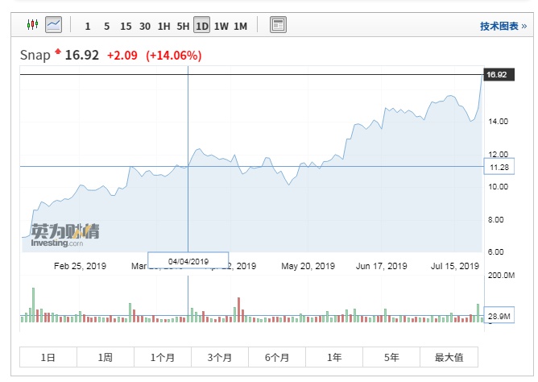
Task: Click the red up arrow beside Snap
Action: point(58,53)
